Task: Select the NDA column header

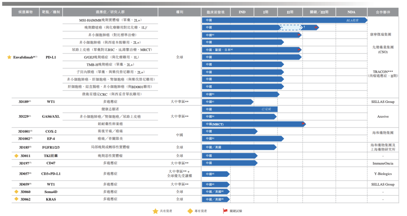Action: click(351, 12)
